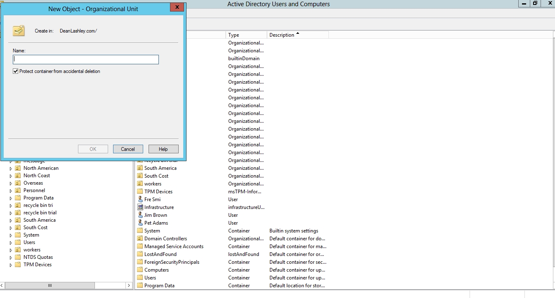This screenshot has width=555, height=298.
Task: Click the Jim Brown user icon
Action: 140,215
